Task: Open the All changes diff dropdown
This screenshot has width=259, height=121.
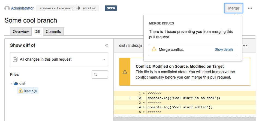Action: (x=59, y=59)
